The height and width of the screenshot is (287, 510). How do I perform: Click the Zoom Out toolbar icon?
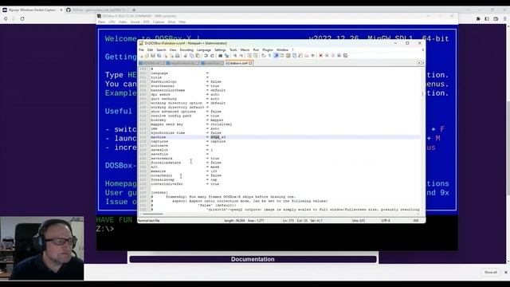tap(241, 56)
